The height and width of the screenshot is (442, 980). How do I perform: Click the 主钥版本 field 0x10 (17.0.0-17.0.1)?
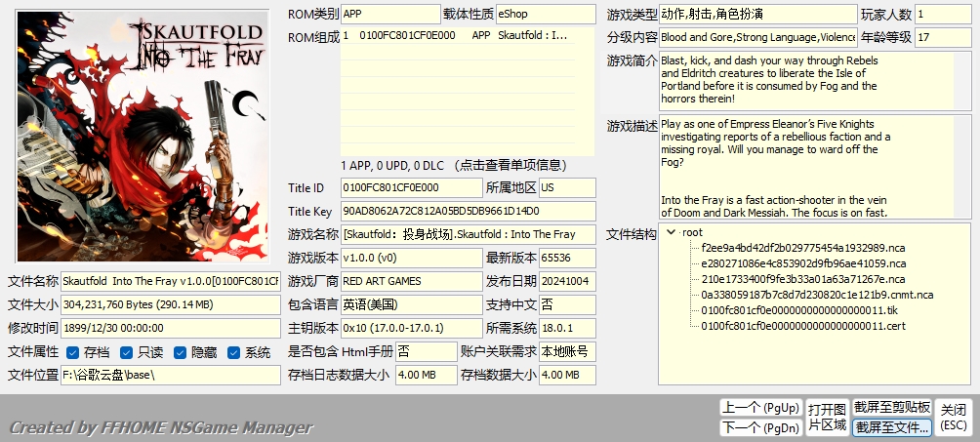pyautogui.click(x=412, y=328)
